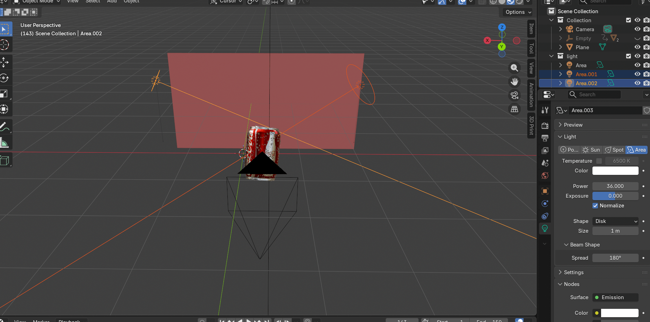The height and width of the screenshot is (322, 650).
Task: Uncheck the Collection exclude checkbox
Action: [629, 20]
